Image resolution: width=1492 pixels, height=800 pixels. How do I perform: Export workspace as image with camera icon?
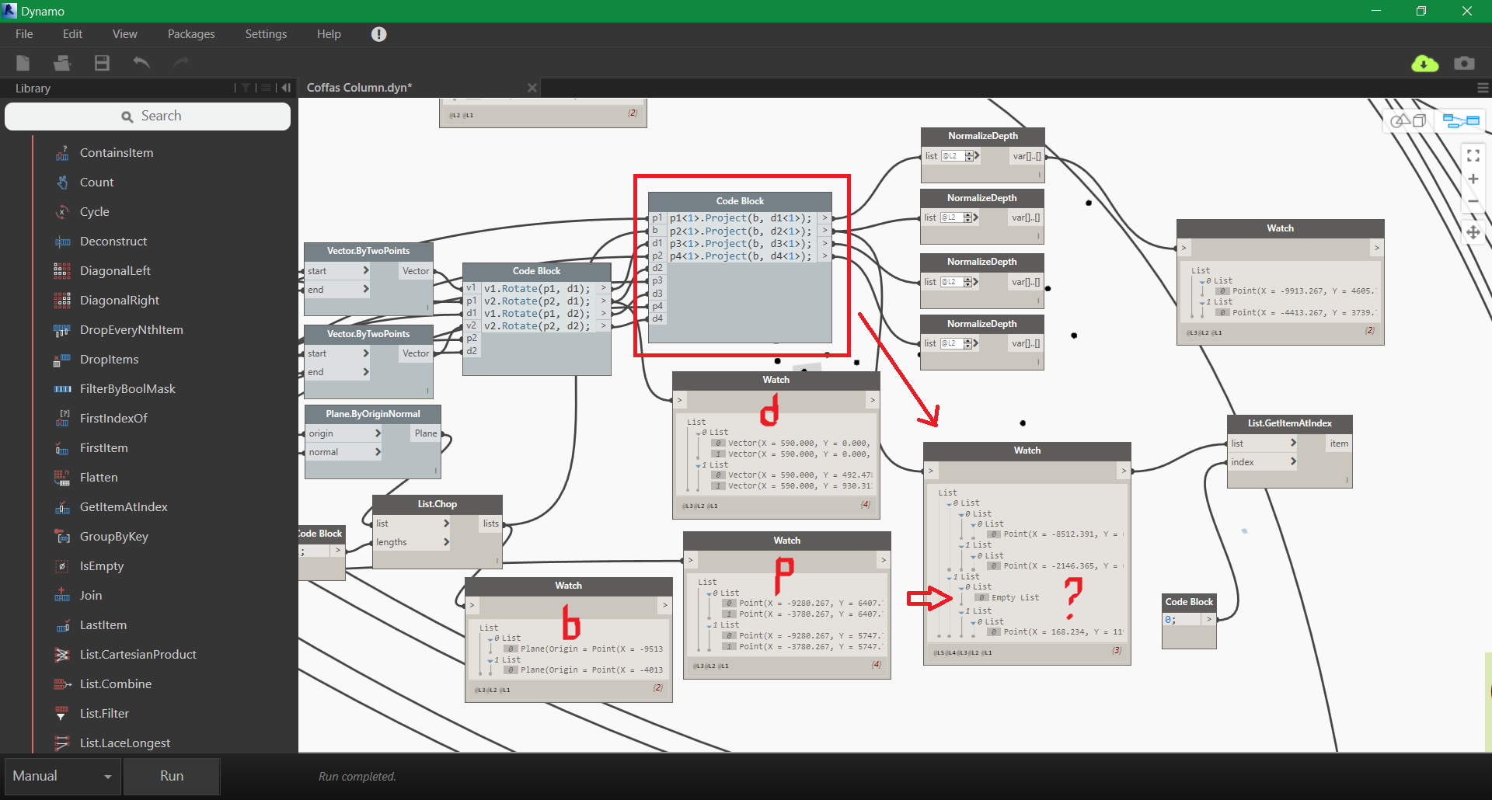coord(1465,63)
